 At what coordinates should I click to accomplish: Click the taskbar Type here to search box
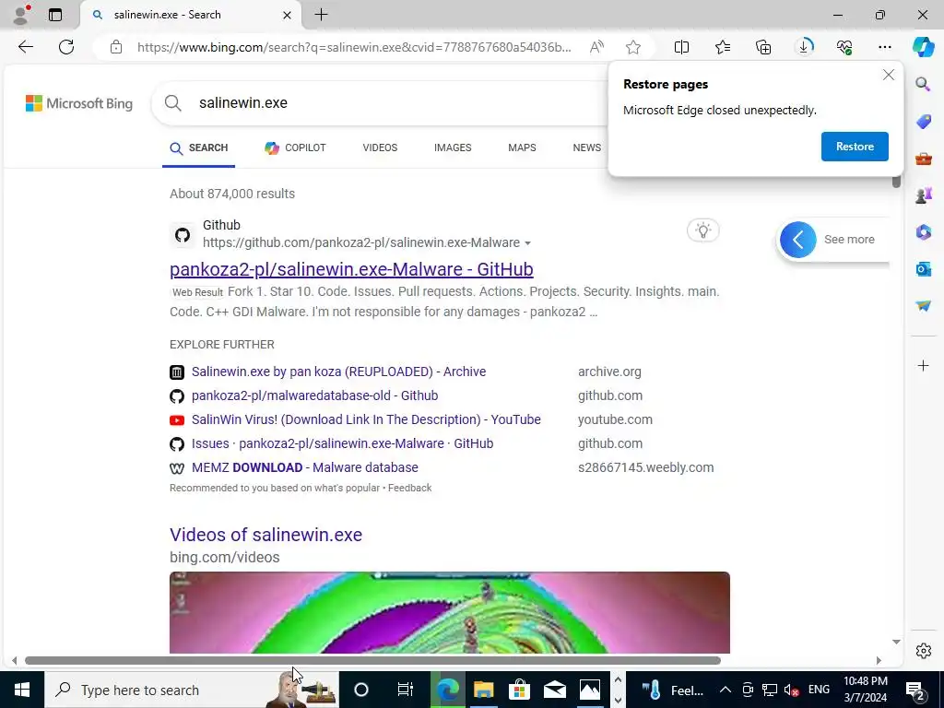point(191,690)
